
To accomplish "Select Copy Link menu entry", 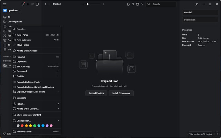I will pyautogui.click(x=36, y=61).
